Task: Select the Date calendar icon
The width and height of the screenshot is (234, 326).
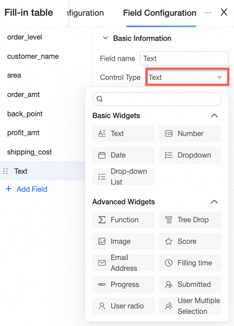Action: click(102, 155)
